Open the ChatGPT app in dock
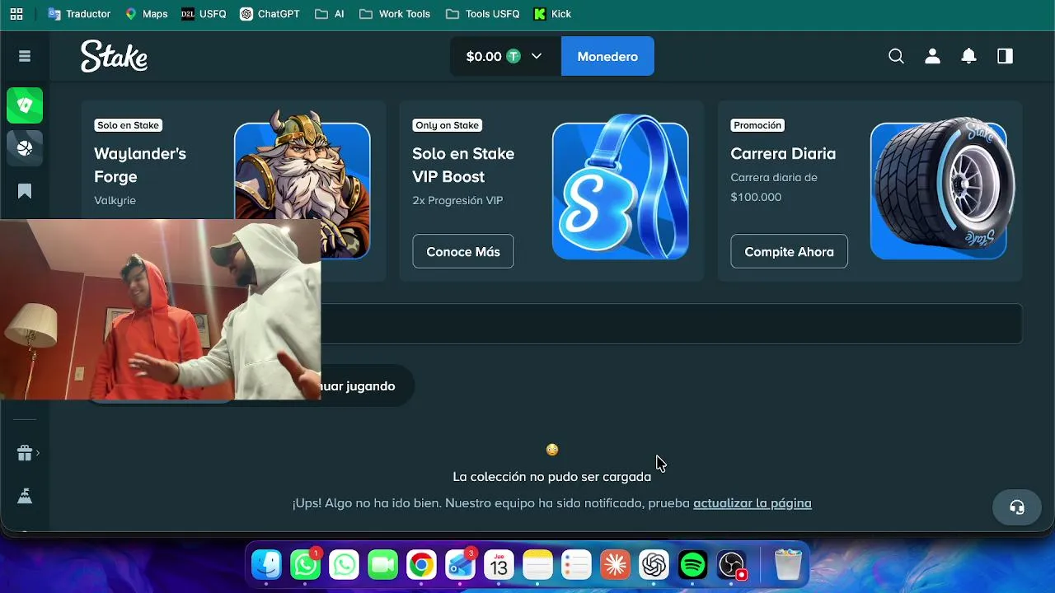 tap(654, 565)
